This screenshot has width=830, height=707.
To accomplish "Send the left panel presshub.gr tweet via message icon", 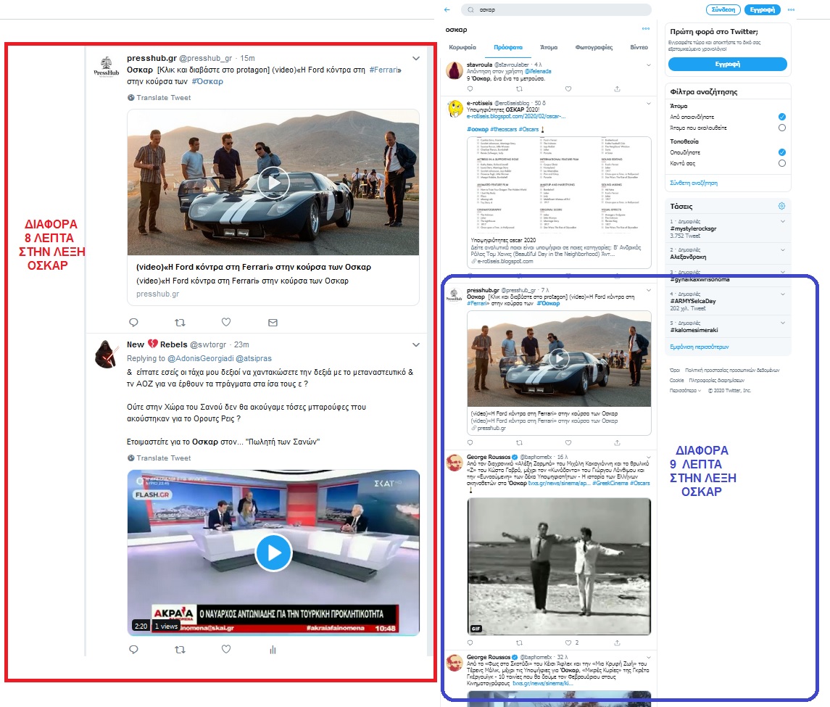I will click(273, 322).
